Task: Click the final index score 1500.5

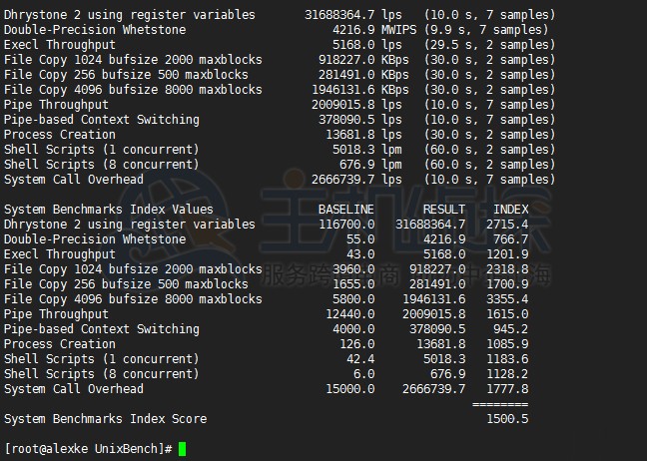Action: tap(508, 419)
